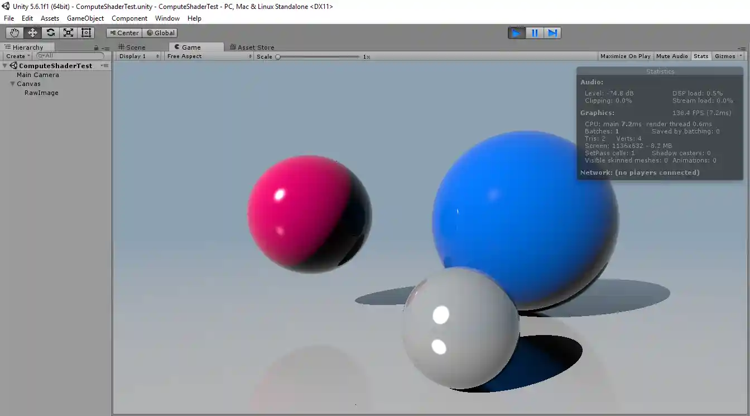Select the Hand tool
This screenshot has height=416, width=750.
(x=15, y=32)
